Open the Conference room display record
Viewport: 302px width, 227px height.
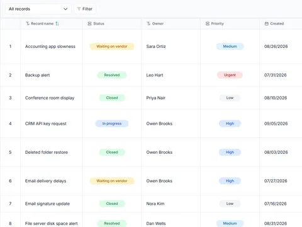(50, 98)
